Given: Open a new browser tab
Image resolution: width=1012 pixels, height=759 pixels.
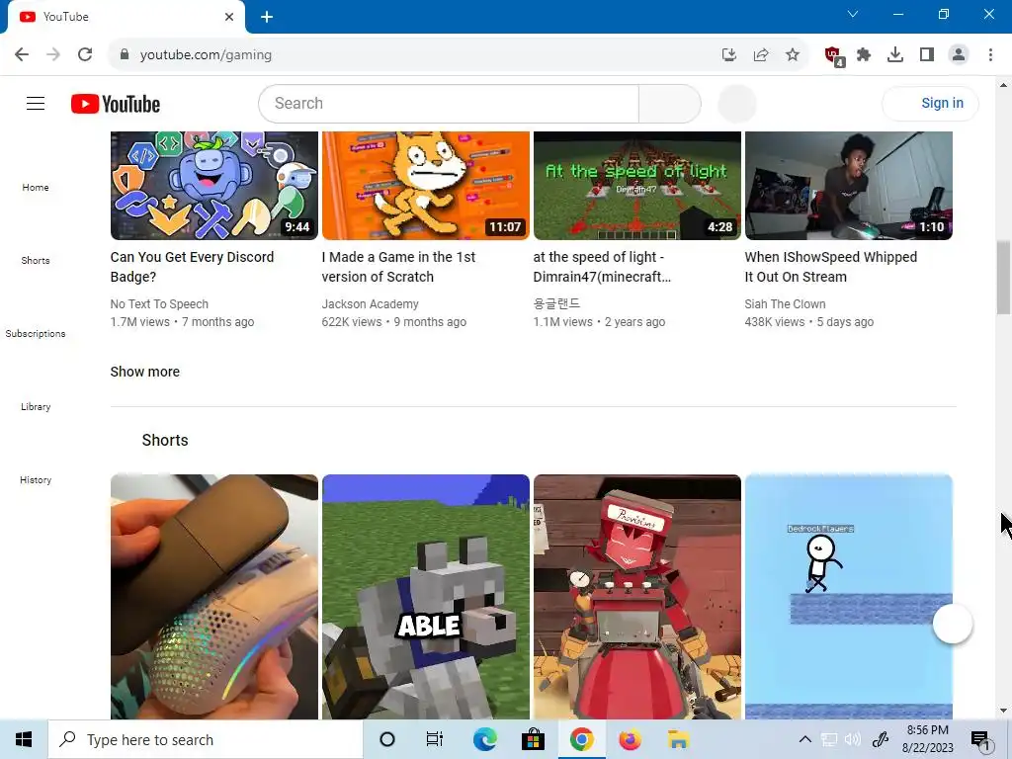Looking at the screenshot, I should pyautogui.click(x=267, y=17).
